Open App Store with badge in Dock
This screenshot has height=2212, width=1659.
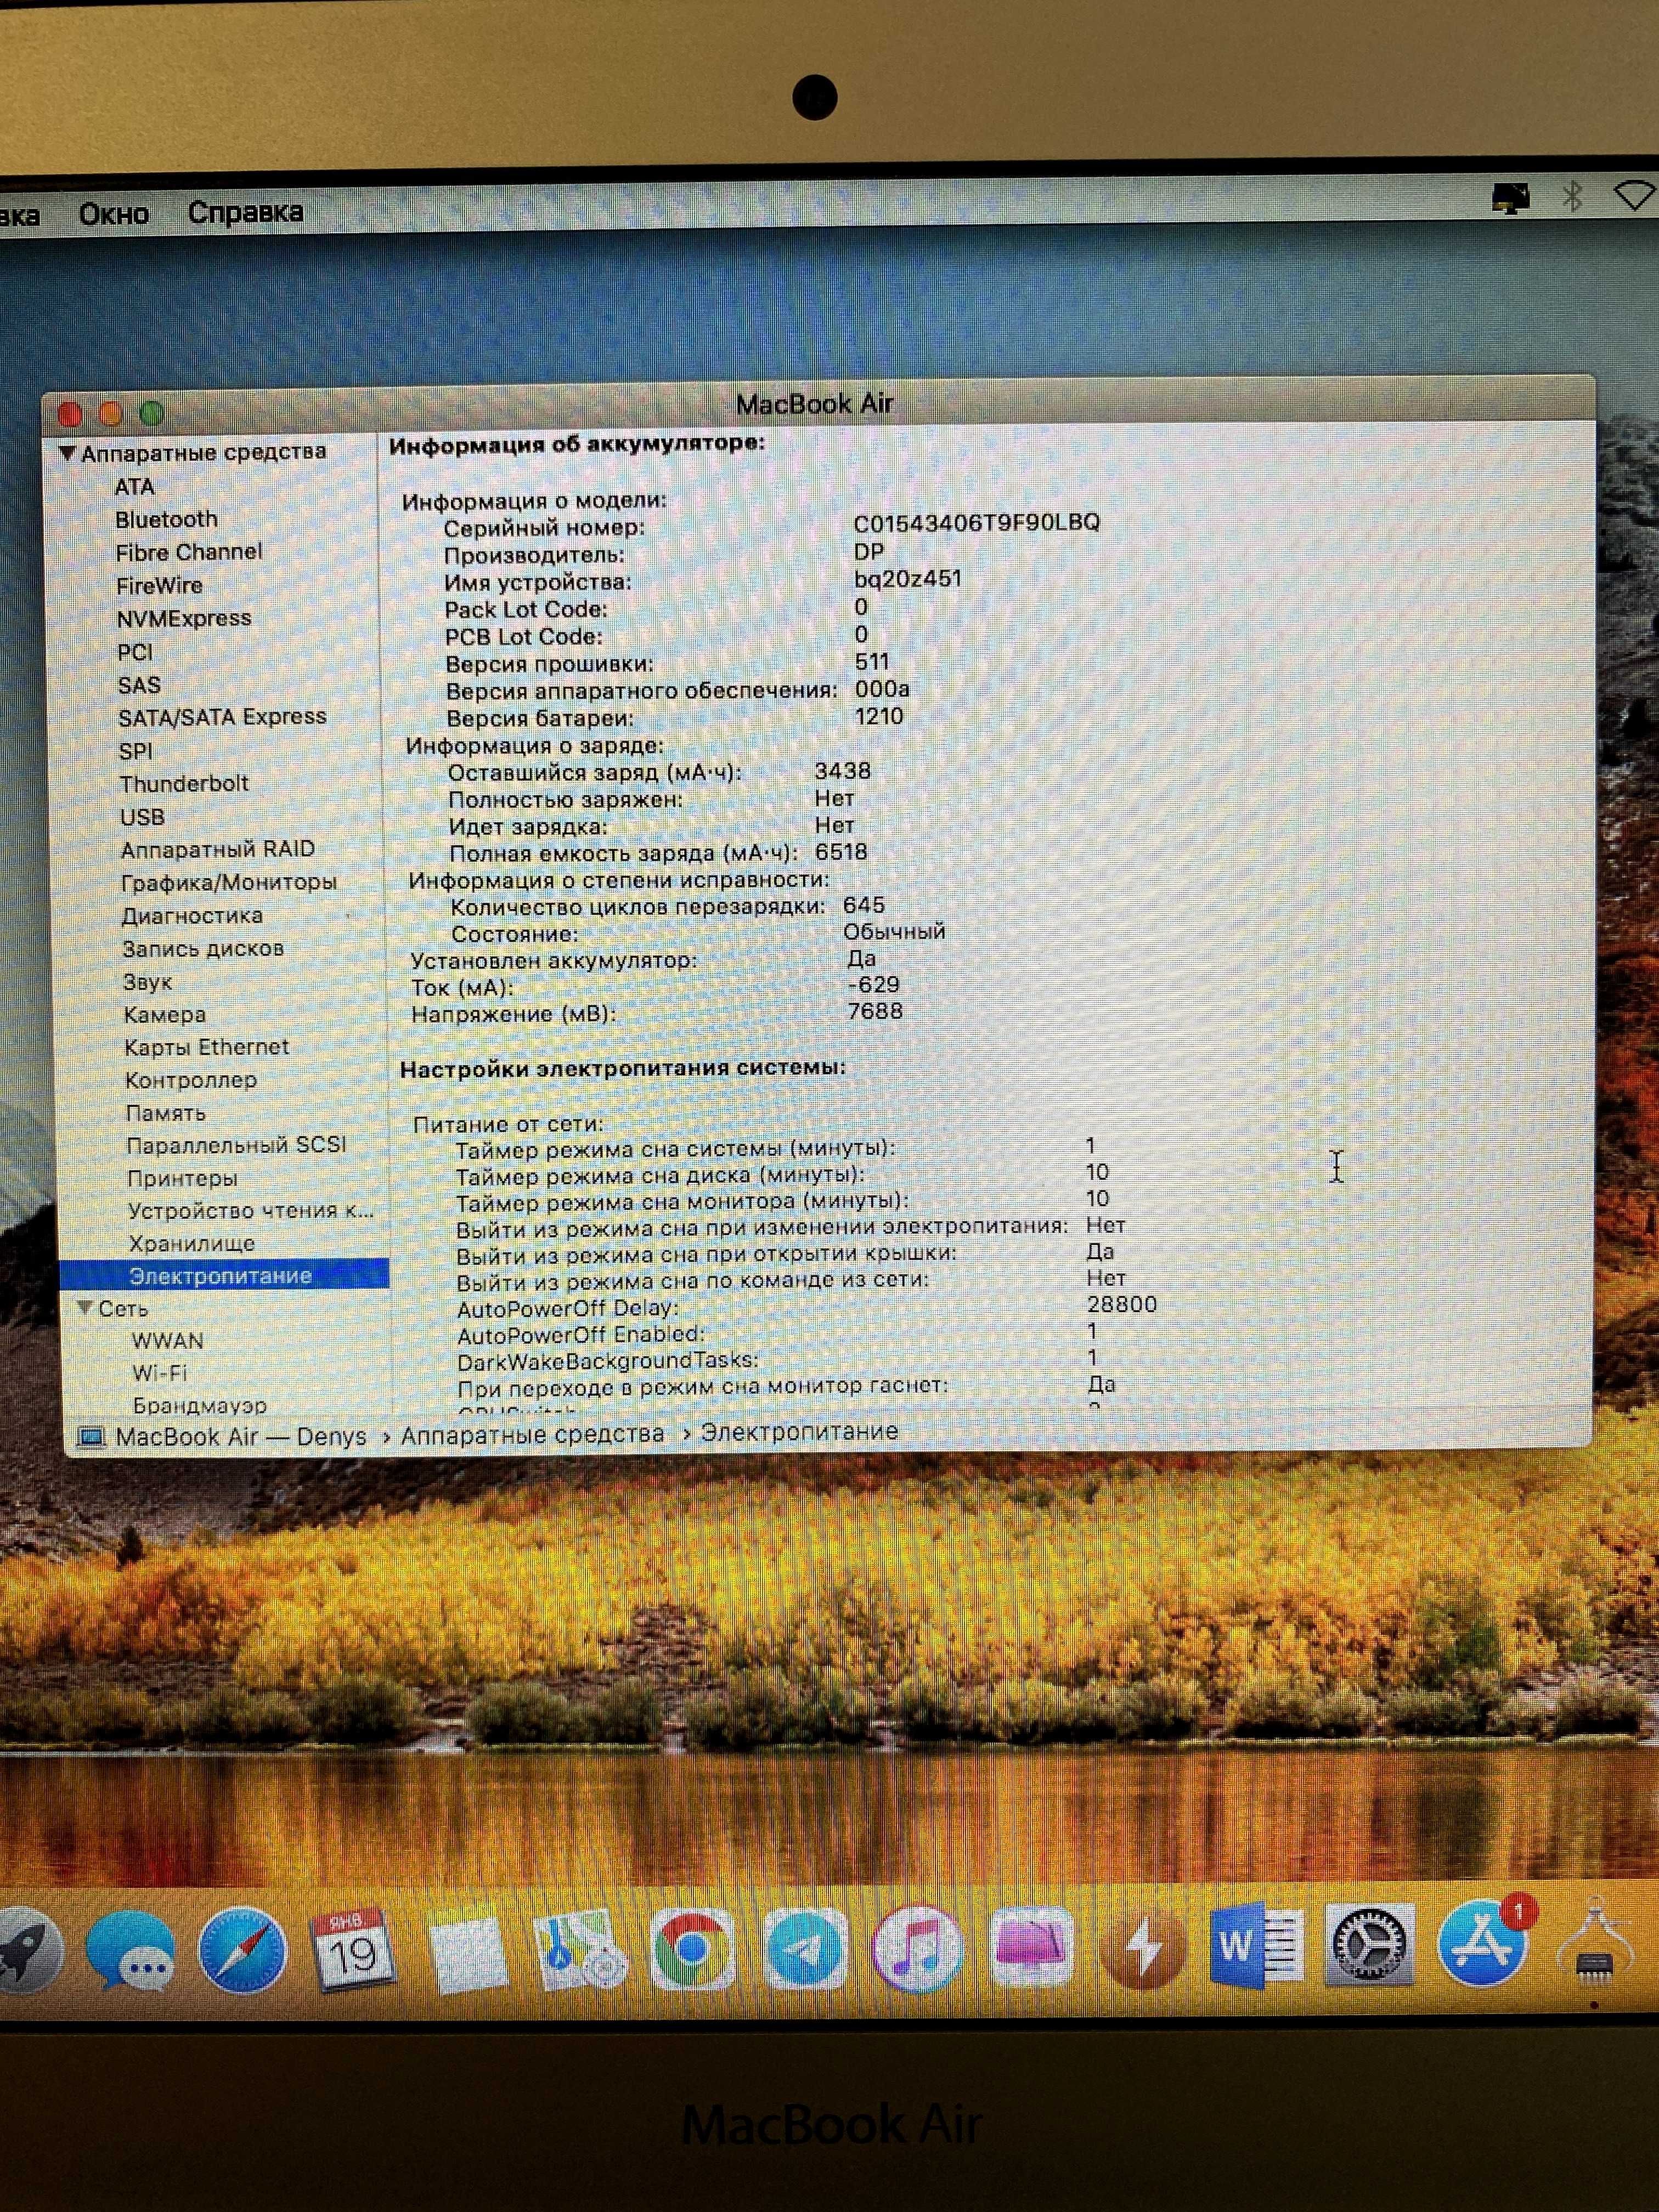(x=1483, y=1942)
